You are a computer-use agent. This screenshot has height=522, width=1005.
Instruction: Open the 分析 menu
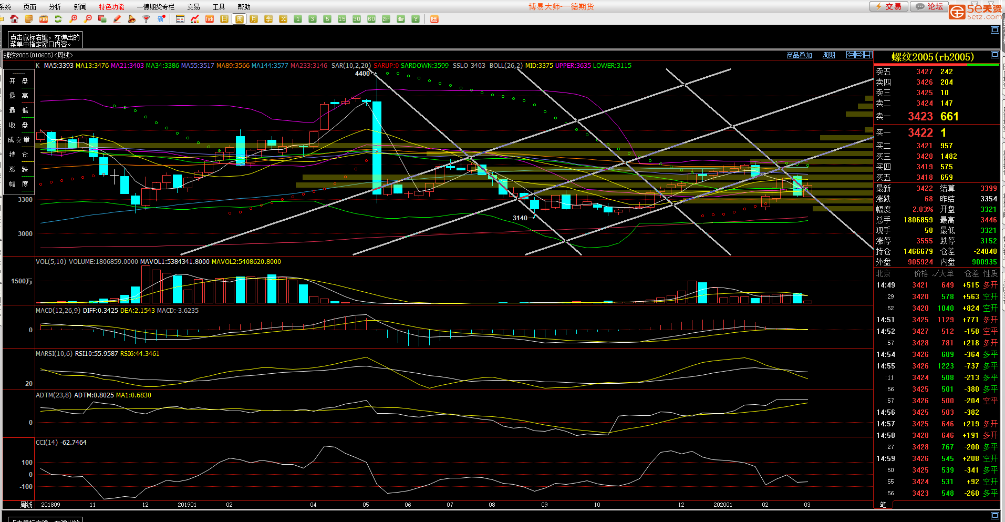(x=55, y=7)
